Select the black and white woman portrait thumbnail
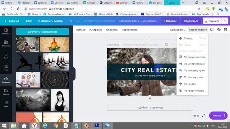This screenshot has height=129, width=230. pyautogui.click(x=60, y=100)
